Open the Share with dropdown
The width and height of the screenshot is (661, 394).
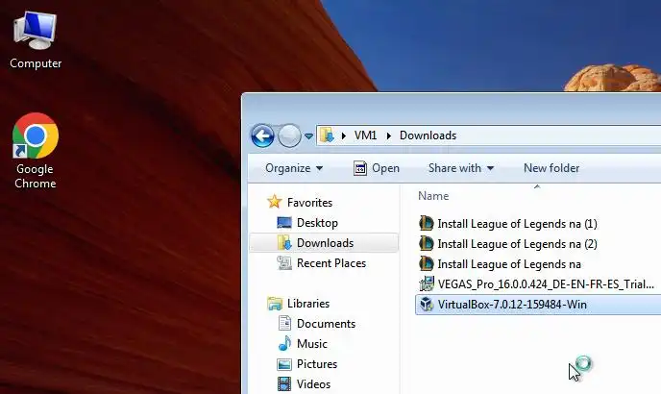pyautogui.click(x=461, y=168)
